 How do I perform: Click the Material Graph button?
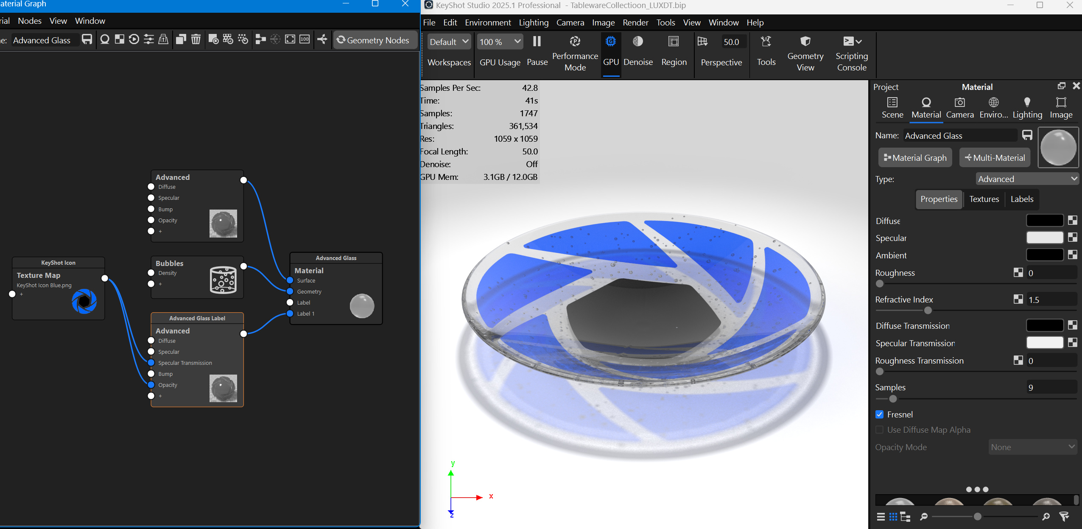coord(915,158)
